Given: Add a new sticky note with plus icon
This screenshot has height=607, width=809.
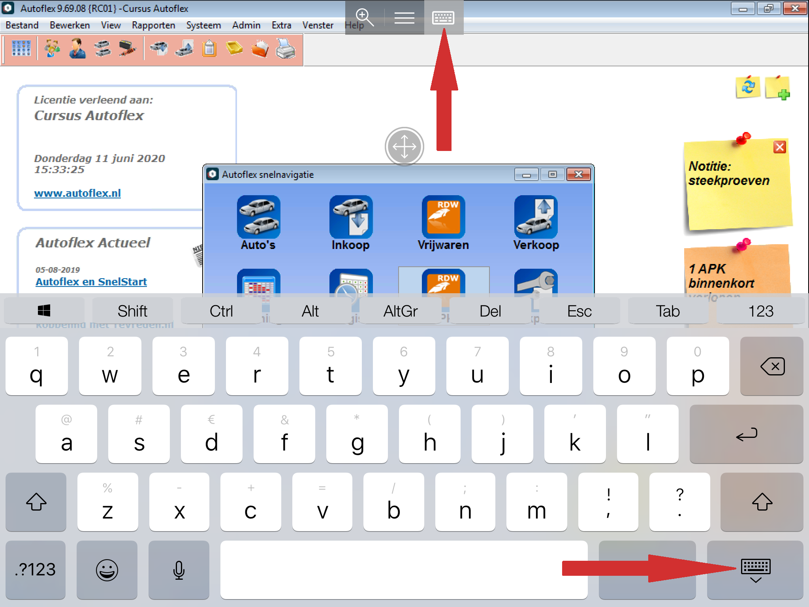Looking at the screenshot, I should point(777,87).
